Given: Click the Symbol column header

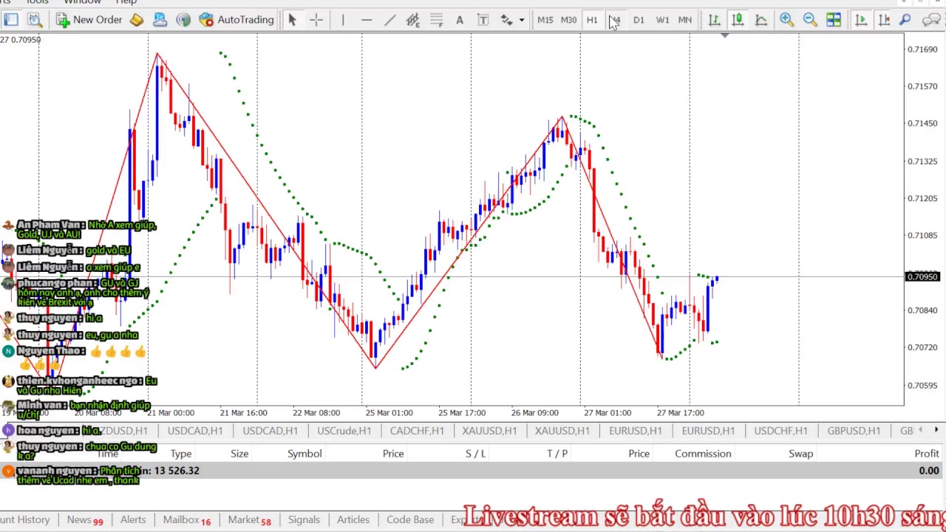Looking at the screenshot, I should point(304,454).
